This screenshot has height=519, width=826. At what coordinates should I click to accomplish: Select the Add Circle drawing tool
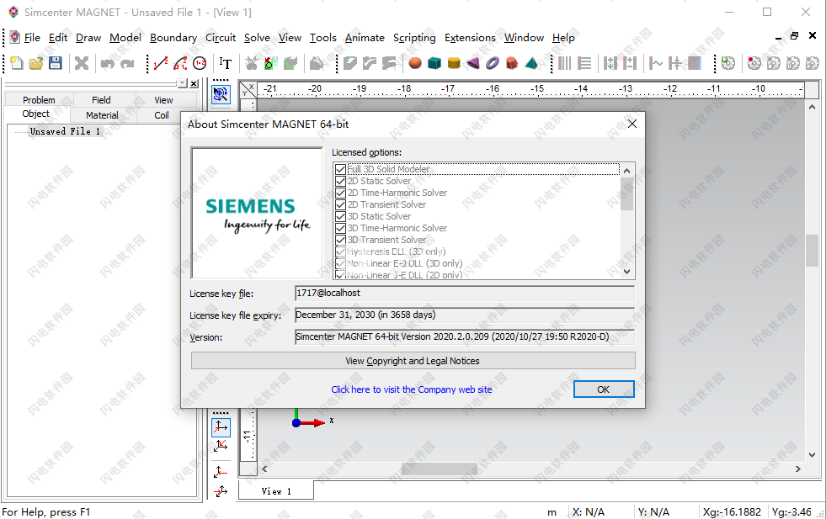(200, 63)
